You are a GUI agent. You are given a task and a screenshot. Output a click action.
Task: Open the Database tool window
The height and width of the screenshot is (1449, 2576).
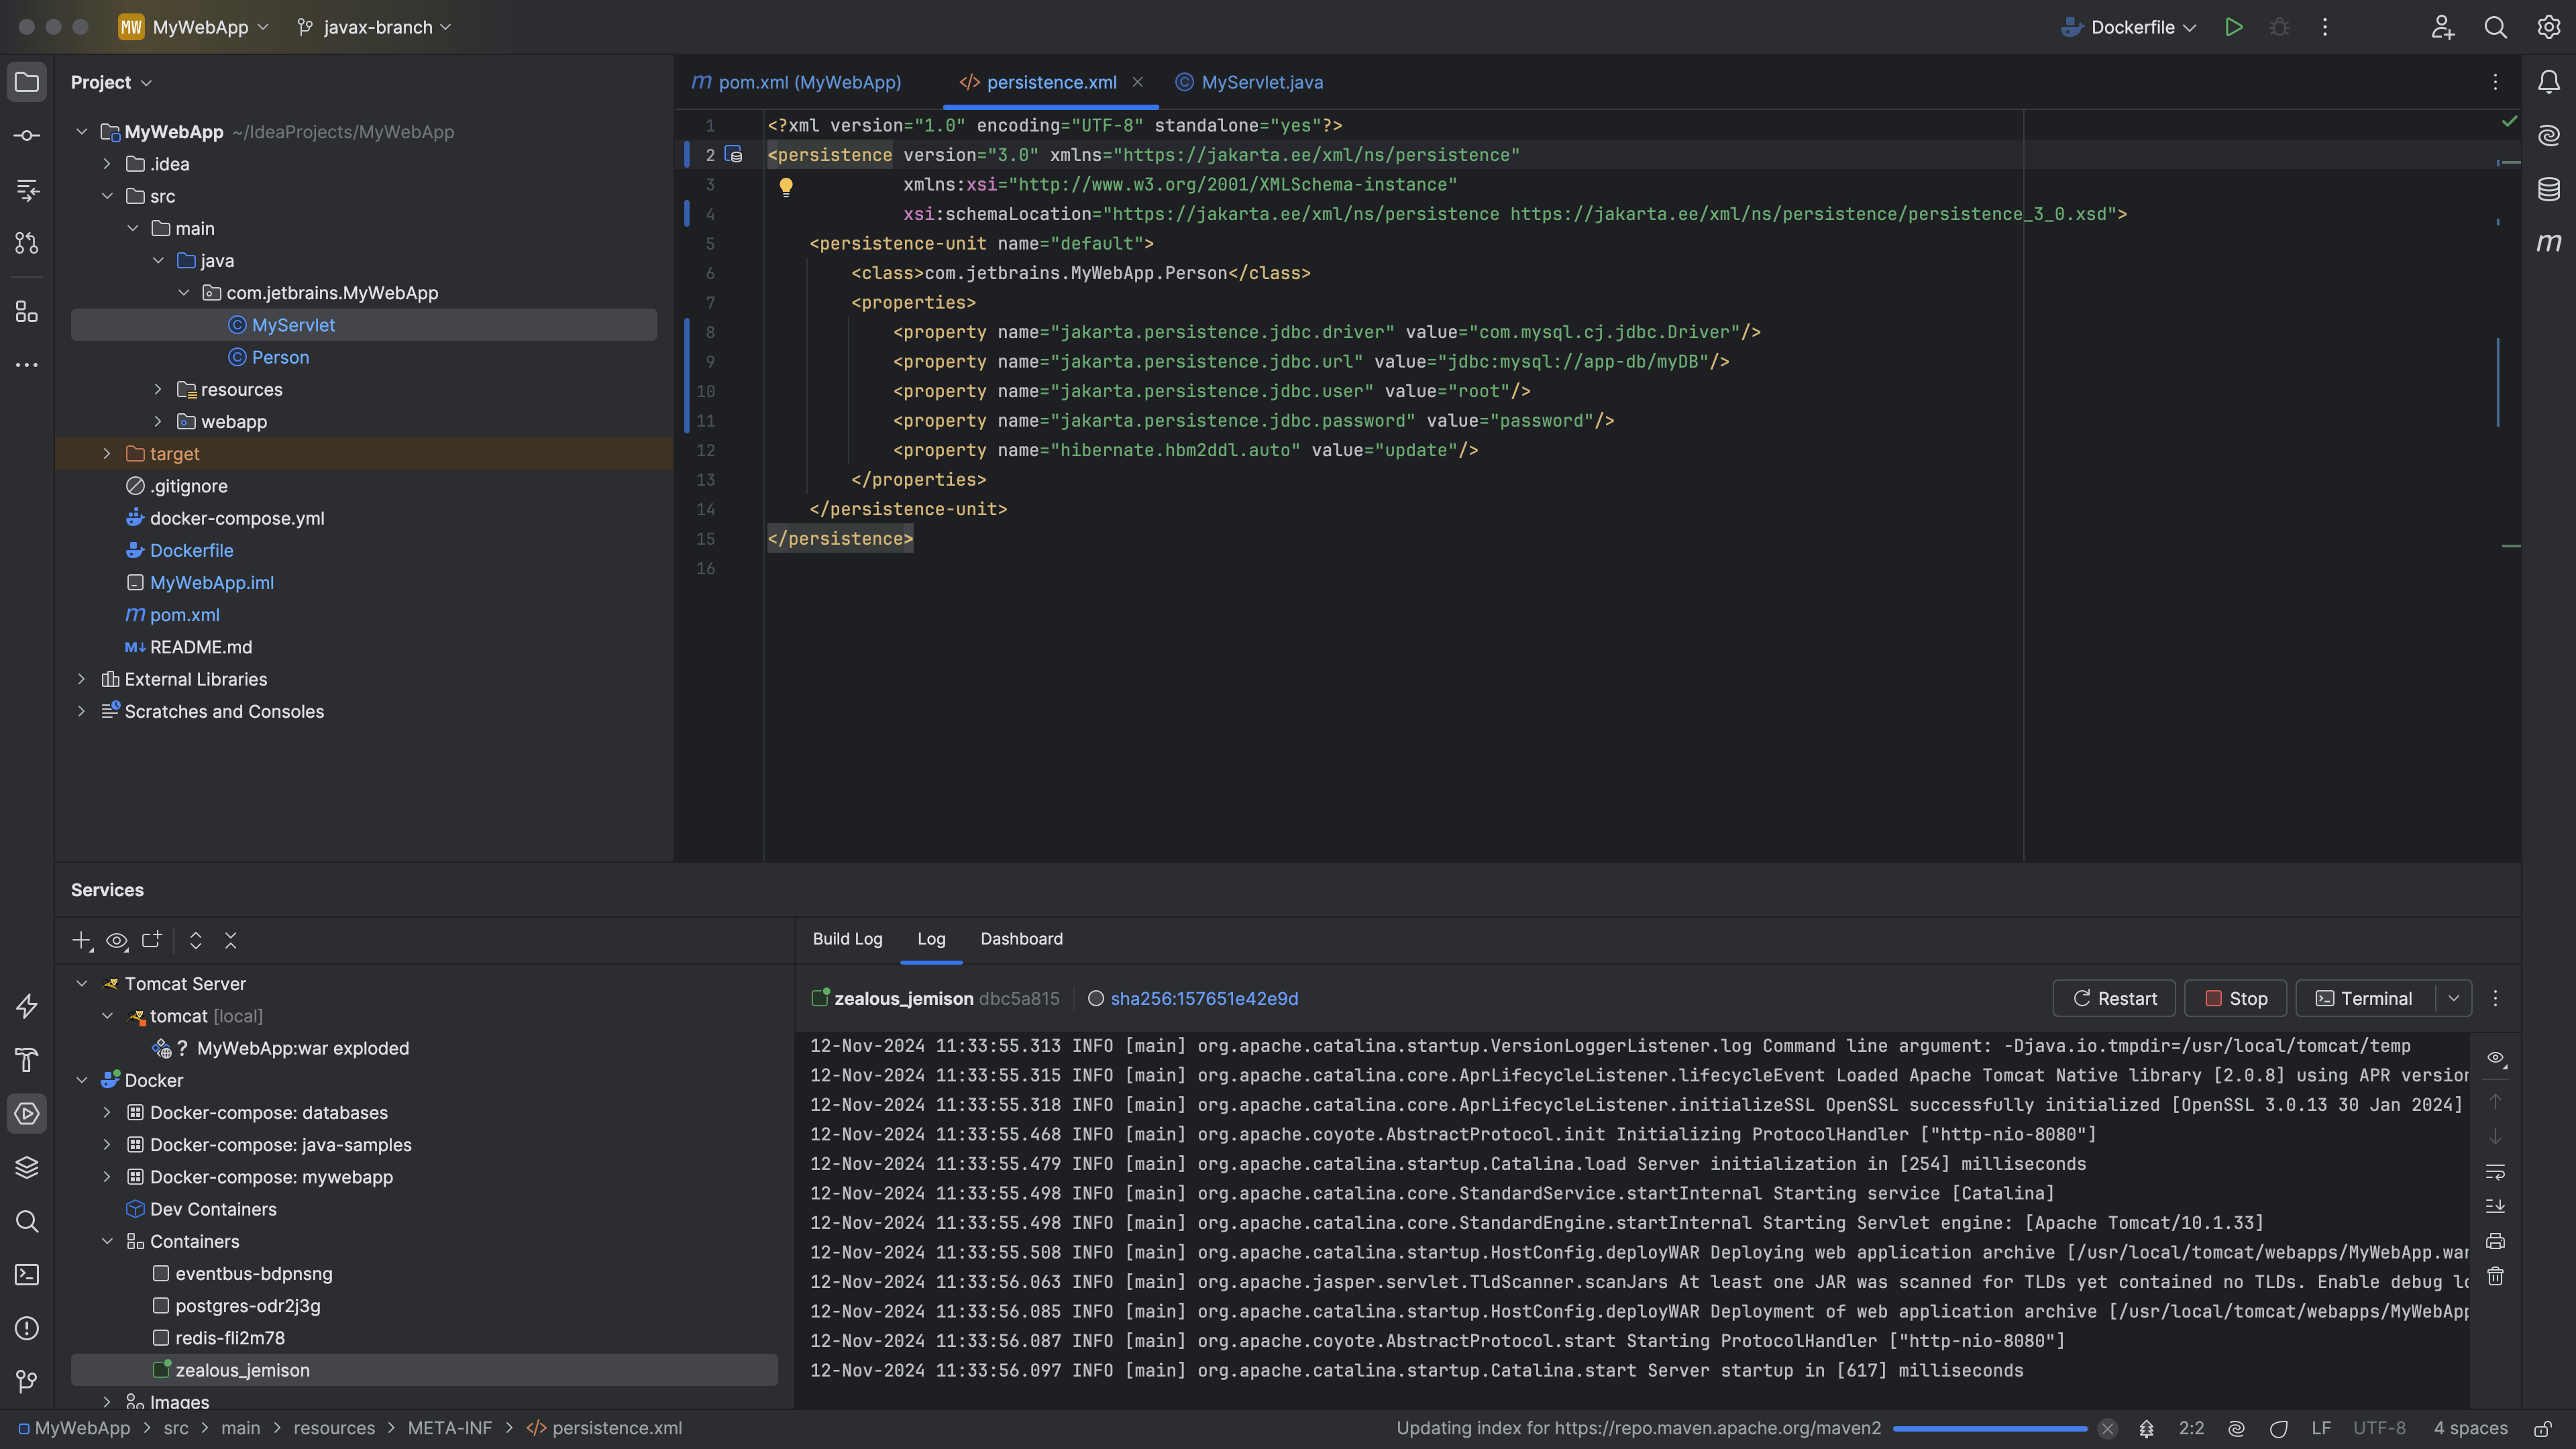point(2549,188)
